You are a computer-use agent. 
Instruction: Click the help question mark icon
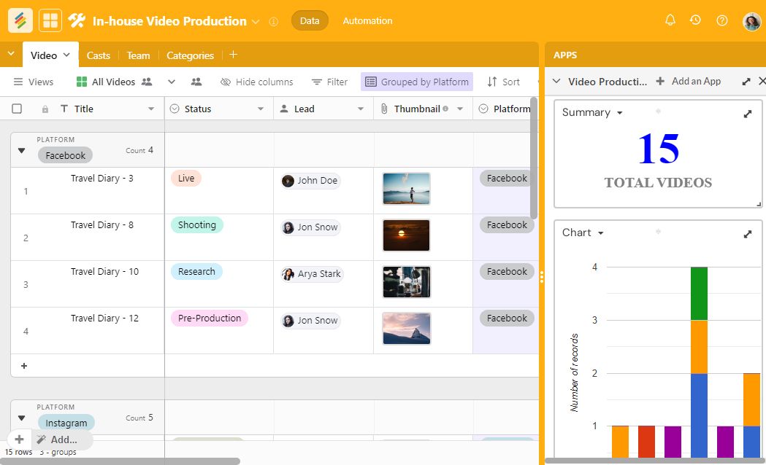(x=721, y=20)
